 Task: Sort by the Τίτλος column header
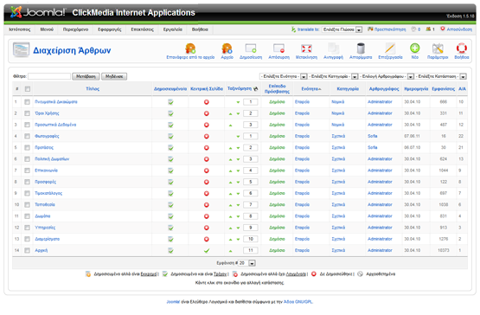93,89
